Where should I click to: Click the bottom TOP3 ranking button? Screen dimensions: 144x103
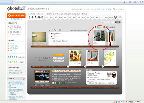[58, 61]
